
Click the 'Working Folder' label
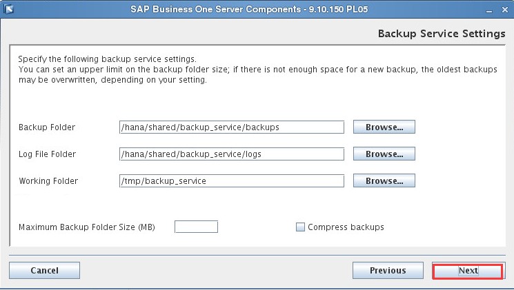[48, 180]
